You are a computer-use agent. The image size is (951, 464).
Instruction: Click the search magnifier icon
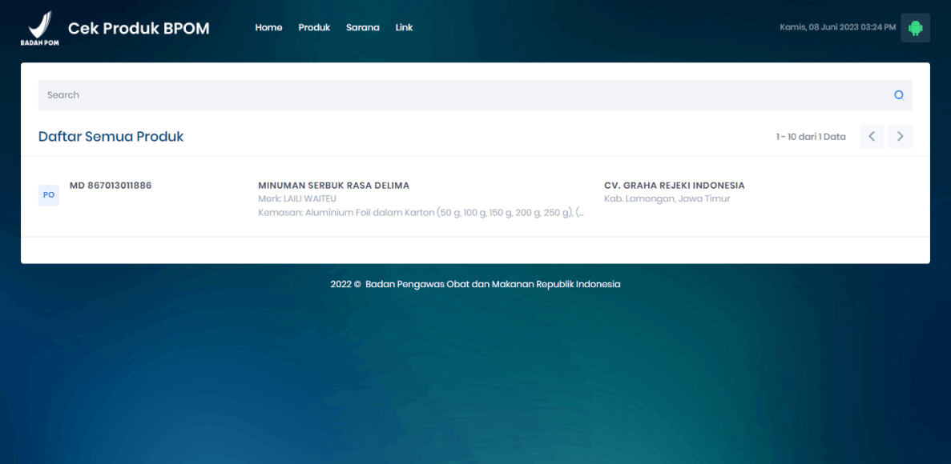click(x=899, y=95)
